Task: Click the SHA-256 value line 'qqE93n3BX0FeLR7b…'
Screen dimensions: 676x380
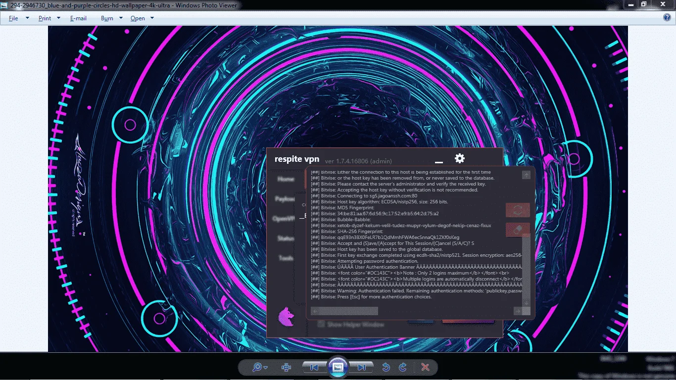Action: point(385,237)
